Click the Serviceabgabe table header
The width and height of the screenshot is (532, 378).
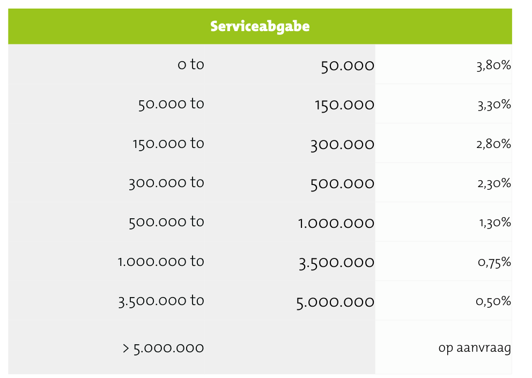point(260,26)
